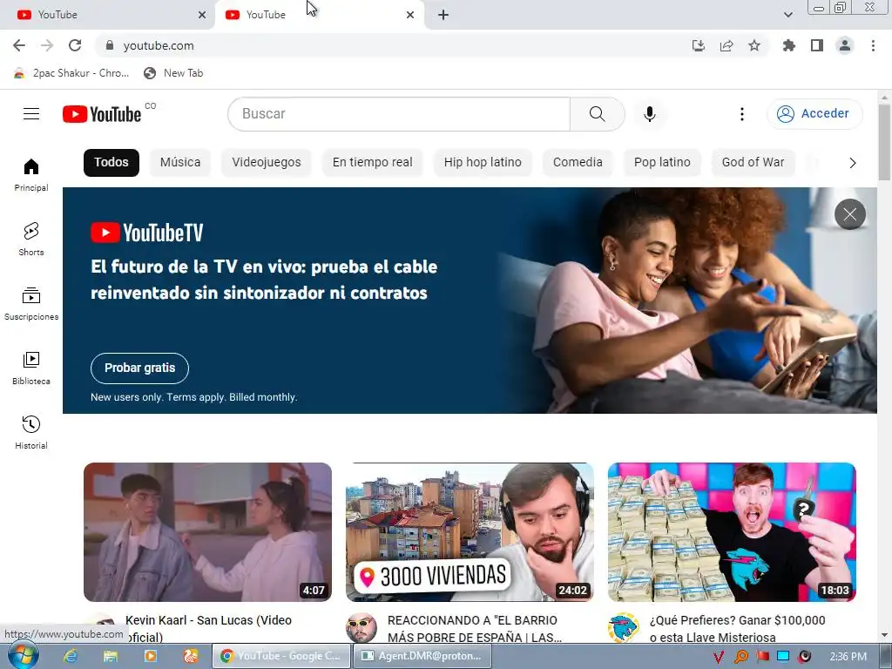Select the Comedia filter chip
892x669 pixels.
578,162
